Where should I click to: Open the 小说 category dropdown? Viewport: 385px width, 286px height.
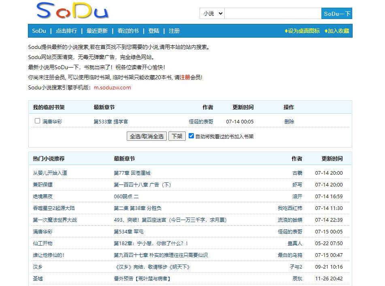pos(211,13)
